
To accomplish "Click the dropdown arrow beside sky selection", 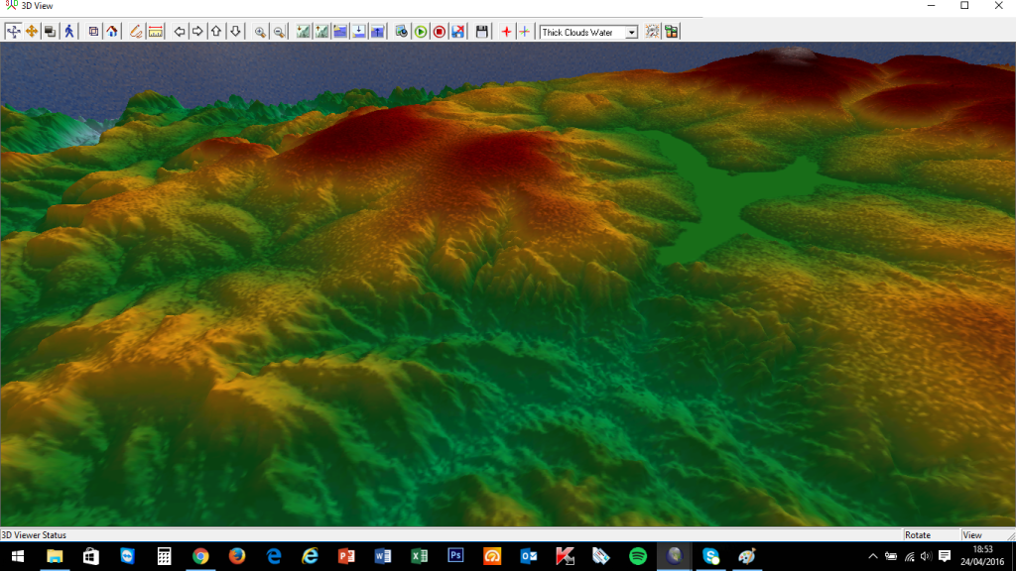I will pos(632,33).
